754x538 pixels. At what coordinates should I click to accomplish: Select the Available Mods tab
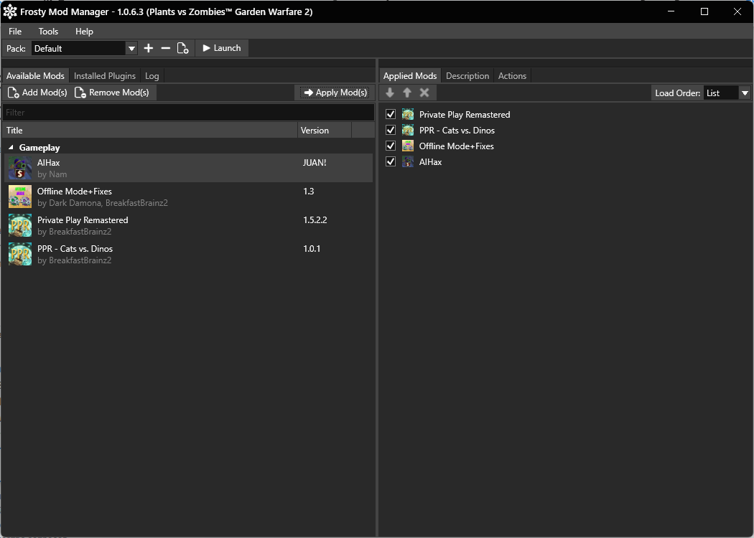[35, 76]
